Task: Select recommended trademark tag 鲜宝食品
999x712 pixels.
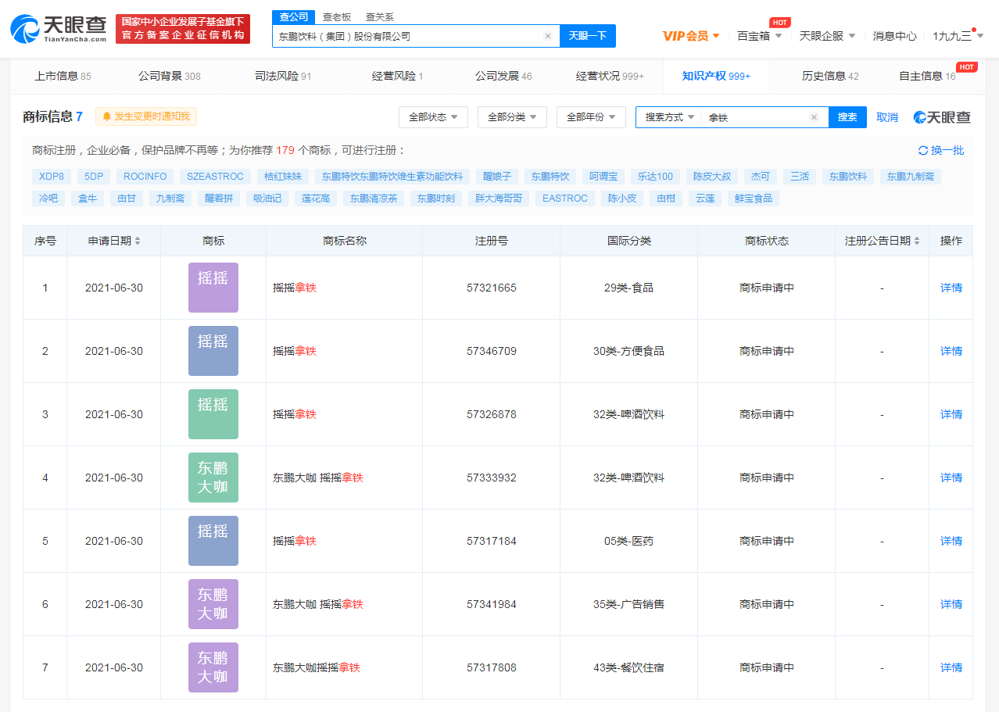Action: tap(754, 199)
